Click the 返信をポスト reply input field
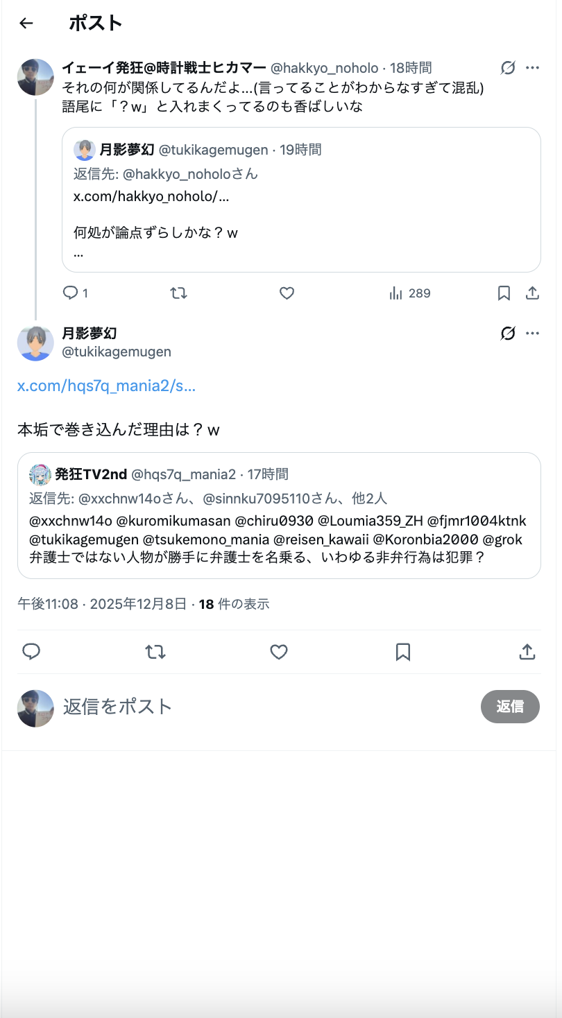Image resolution: width=562 pixels, height=1018 pixels. pyautogui.click(x=264, y=707)
